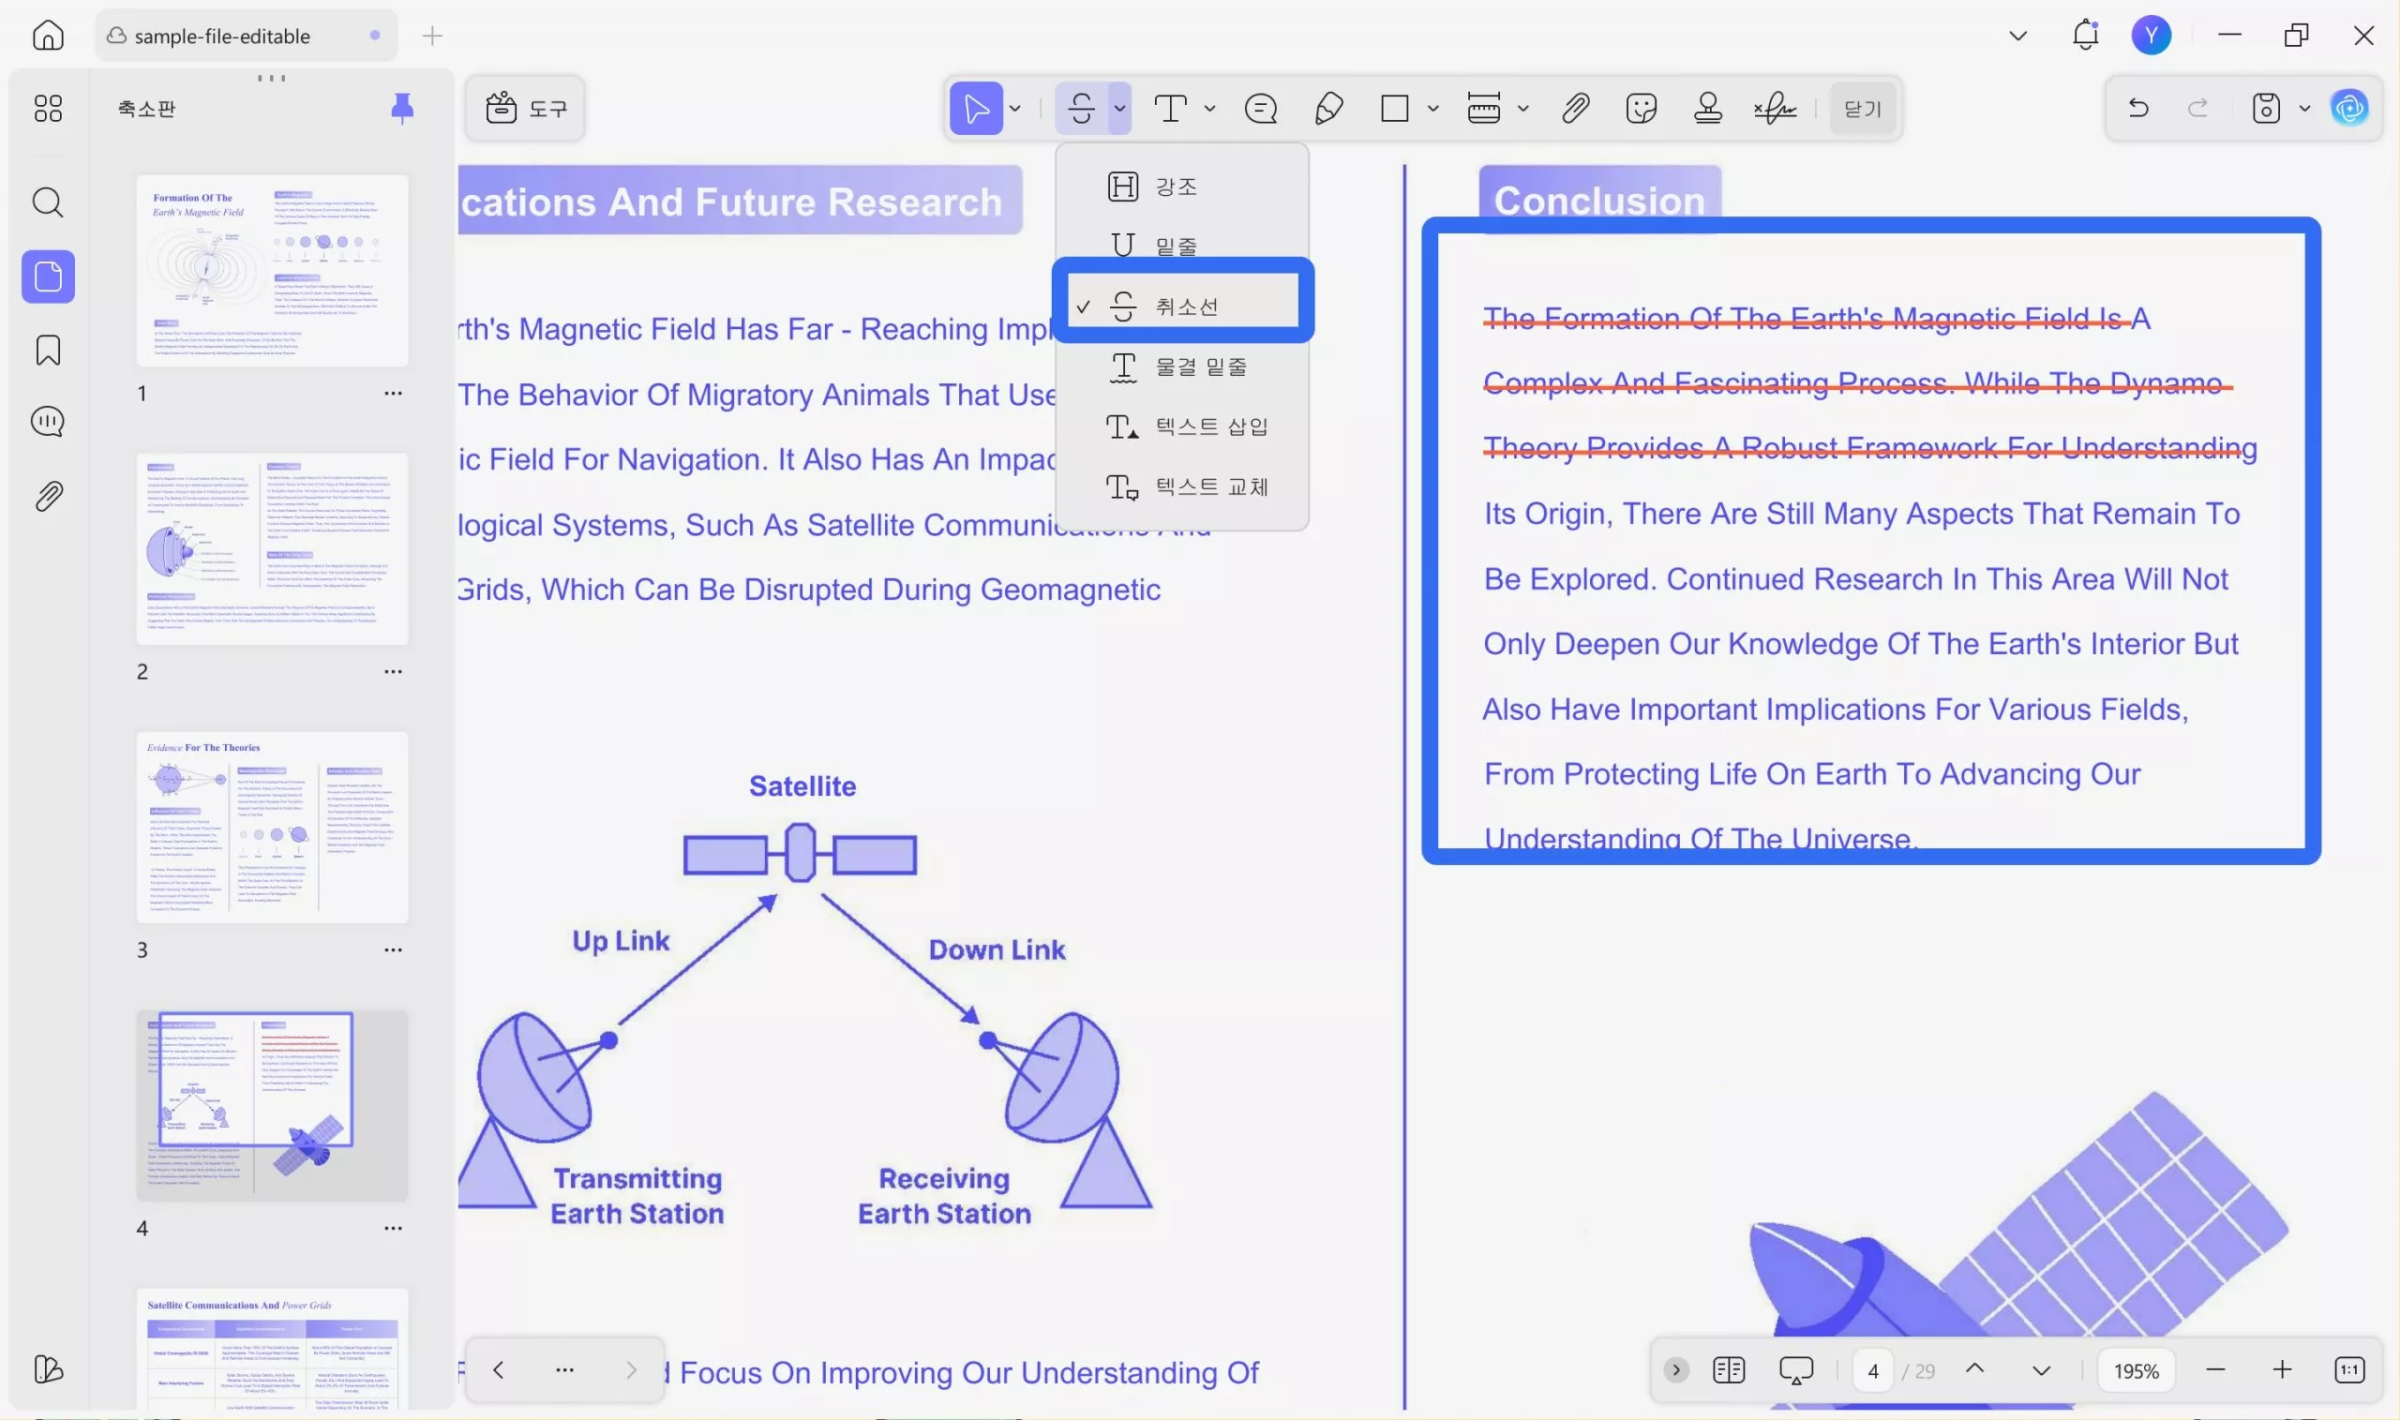Image resolution: width=2400 pixels, height=1420 pixels.
Task: Open the Bookmarks panel icon
Action: (x=48, y=351)
